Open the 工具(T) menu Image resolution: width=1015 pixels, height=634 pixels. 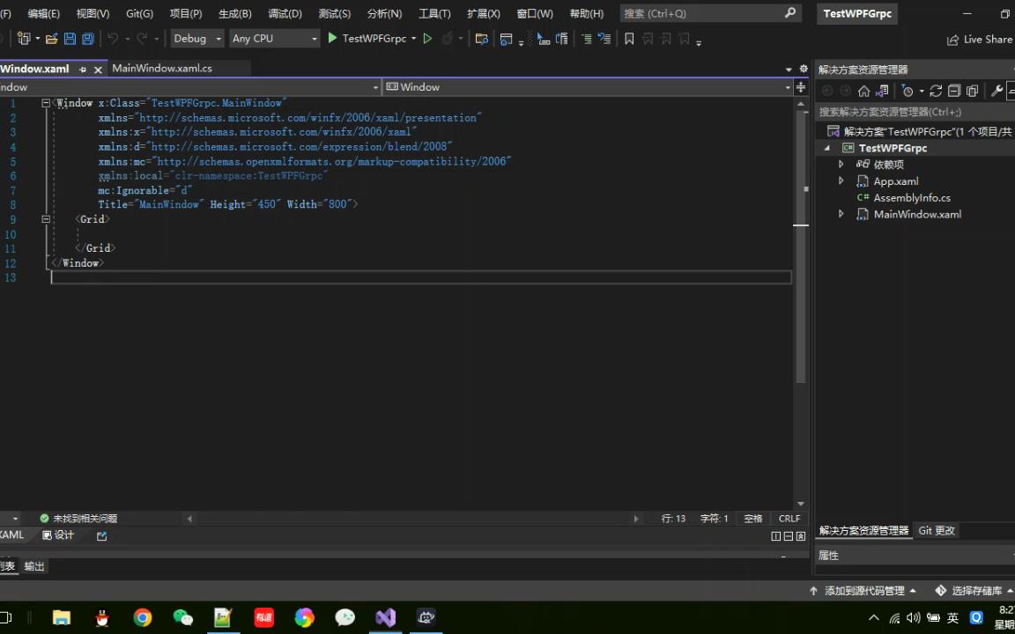[x=434, y=13]
